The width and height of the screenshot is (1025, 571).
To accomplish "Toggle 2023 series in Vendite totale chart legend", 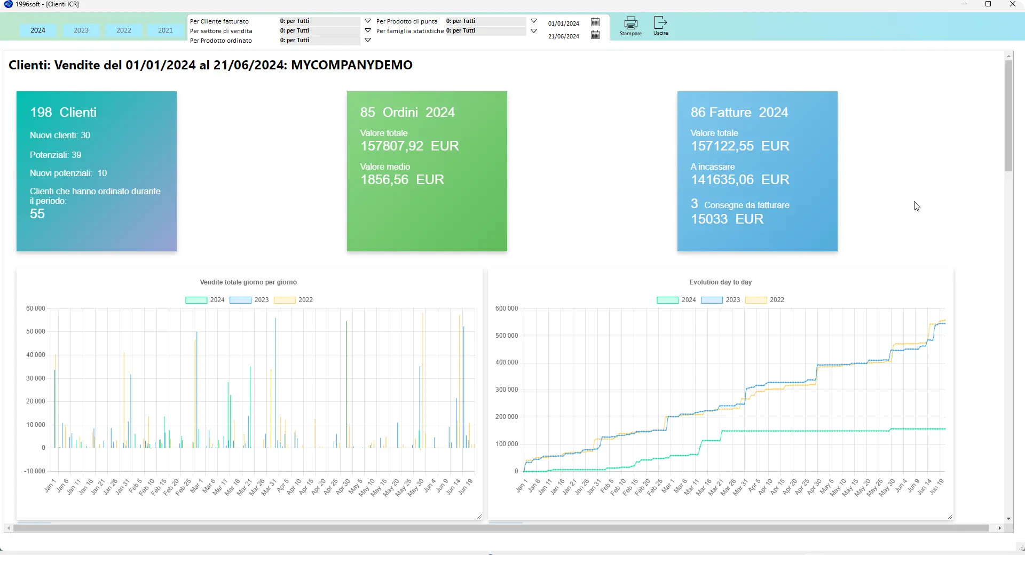I will tap(249, 300).
